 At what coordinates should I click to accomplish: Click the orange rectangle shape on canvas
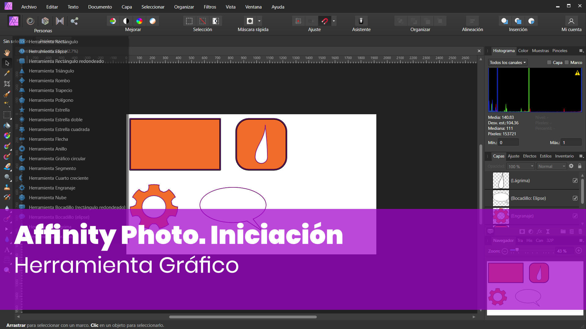pos(175,144)
